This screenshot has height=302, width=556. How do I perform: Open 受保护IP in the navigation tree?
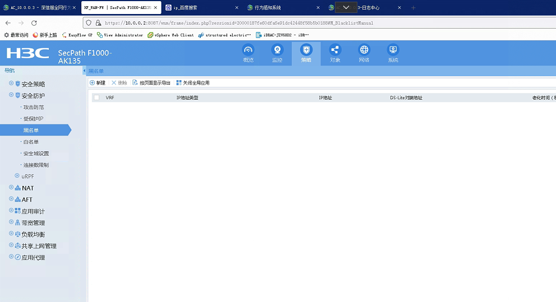33,119
